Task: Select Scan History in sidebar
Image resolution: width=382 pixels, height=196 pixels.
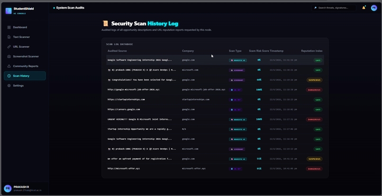Action: (x=25, y=76)
